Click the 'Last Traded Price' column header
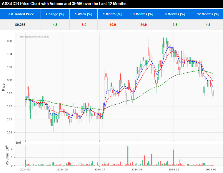223x173 pixels. [20, 14]
